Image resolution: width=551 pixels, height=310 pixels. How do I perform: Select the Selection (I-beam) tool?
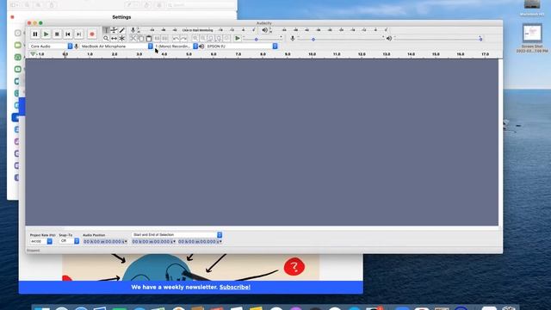tap(106, 30)
